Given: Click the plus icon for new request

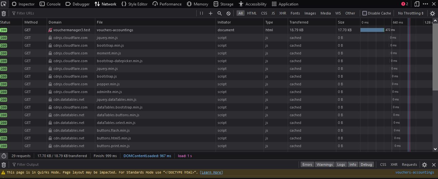Looking at the screenshot, I should (x=210, y=13).
